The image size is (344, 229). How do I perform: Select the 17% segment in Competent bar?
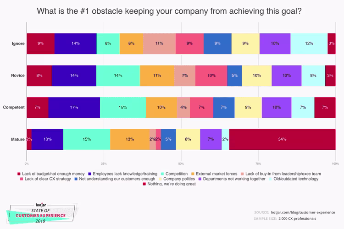tap(74, 107)
